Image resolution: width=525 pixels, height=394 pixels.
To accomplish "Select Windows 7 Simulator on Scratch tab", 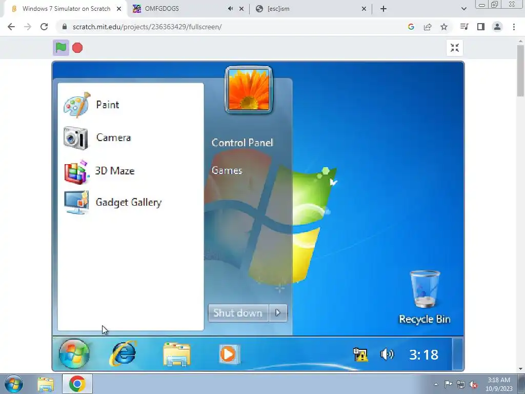I will point(66,9).
